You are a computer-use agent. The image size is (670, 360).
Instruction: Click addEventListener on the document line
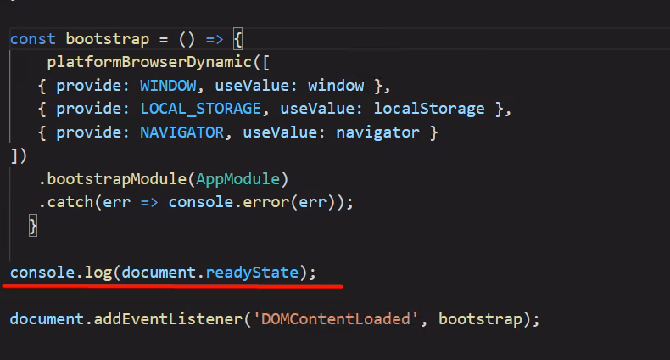(x=168, y=319)
